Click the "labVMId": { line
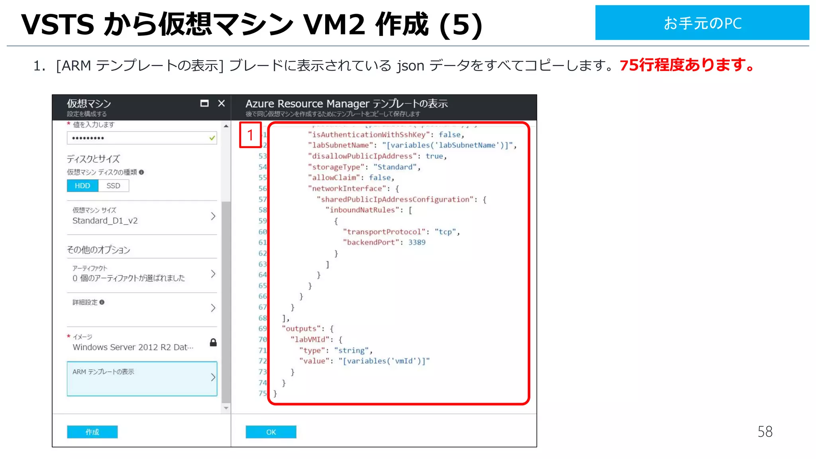816x459 pixels. coord(316,339)
